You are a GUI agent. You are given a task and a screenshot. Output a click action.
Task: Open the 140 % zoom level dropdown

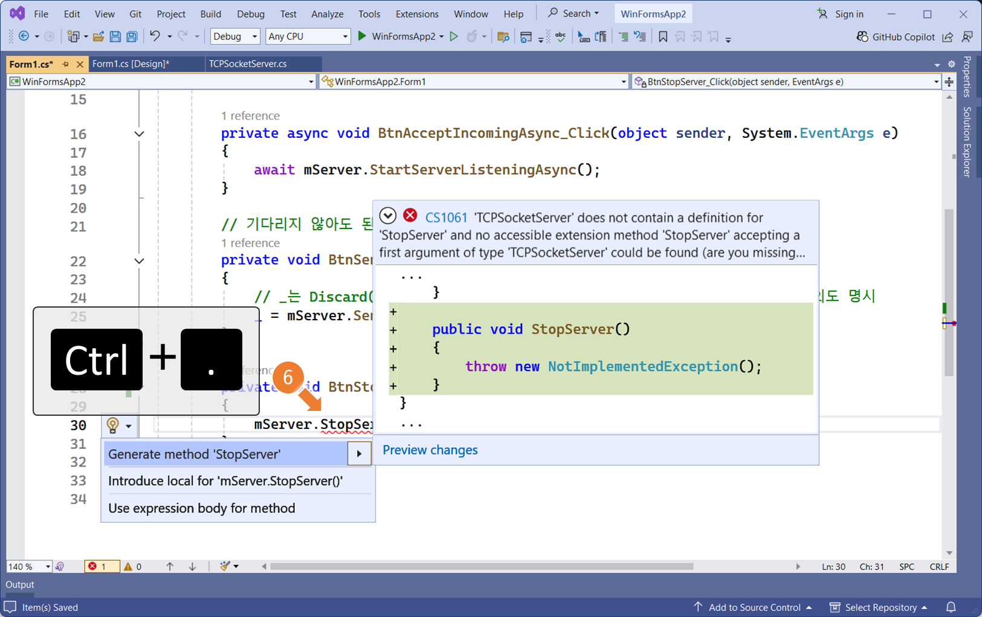click(x=29, y=566)
